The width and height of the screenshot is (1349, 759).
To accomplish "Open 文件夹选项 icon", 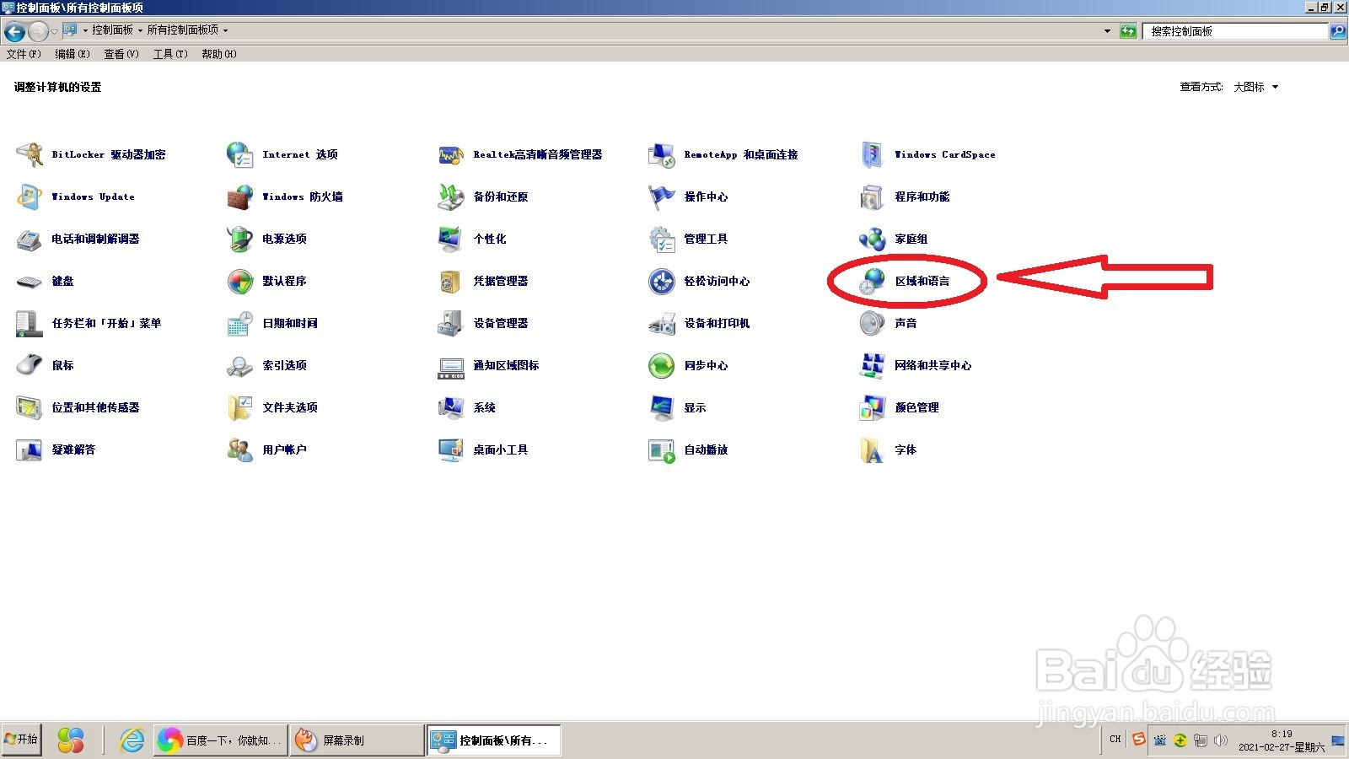I will click(240, 407).
